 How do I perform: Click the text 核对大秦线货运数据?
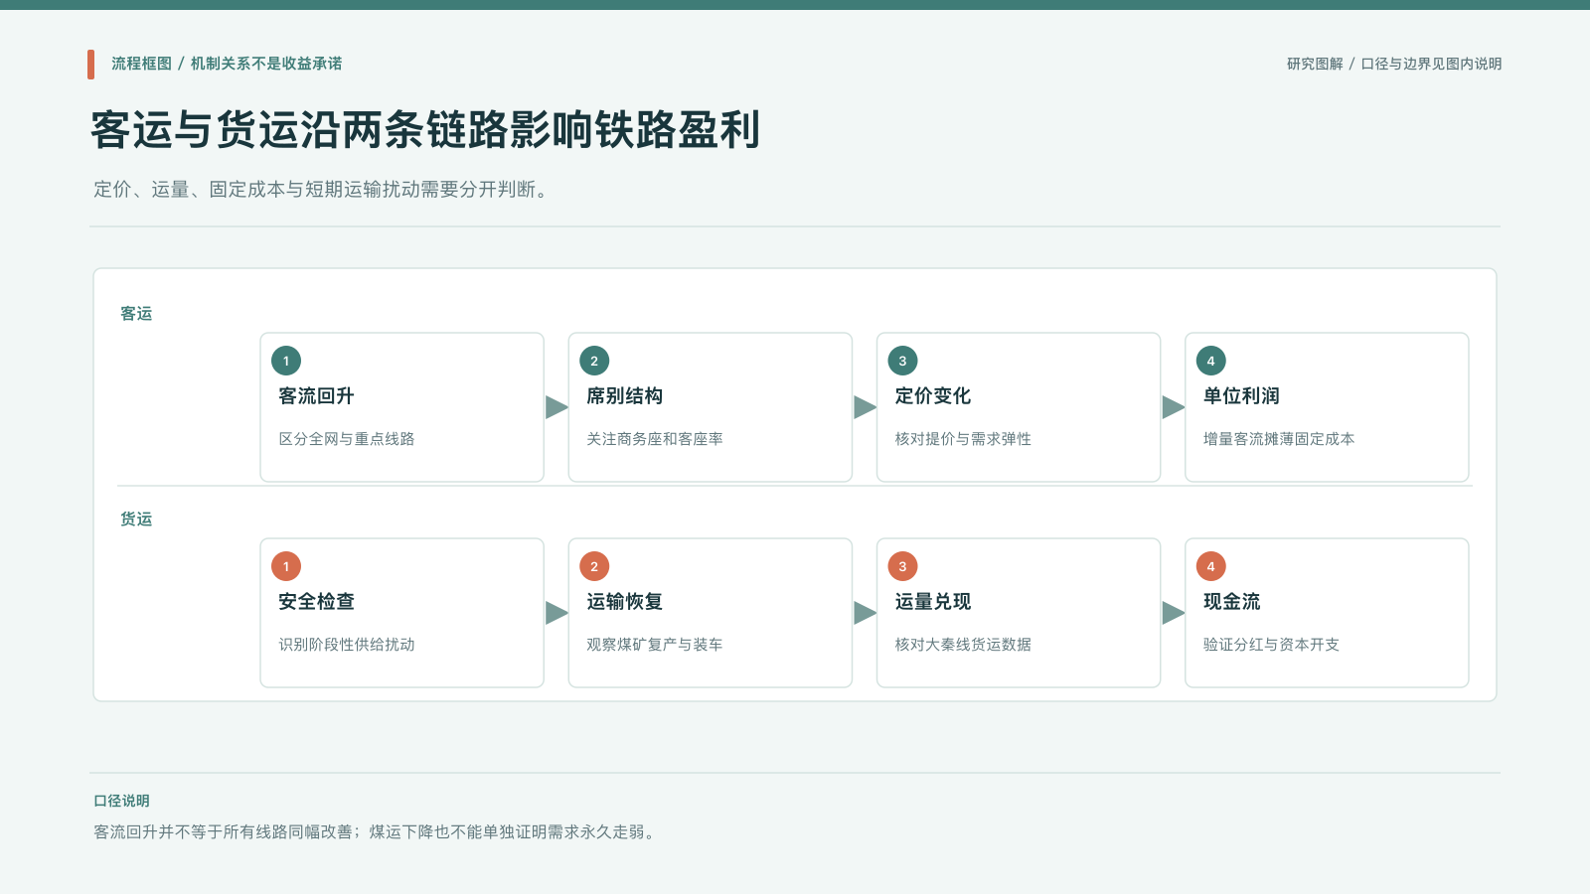(963, 645)
